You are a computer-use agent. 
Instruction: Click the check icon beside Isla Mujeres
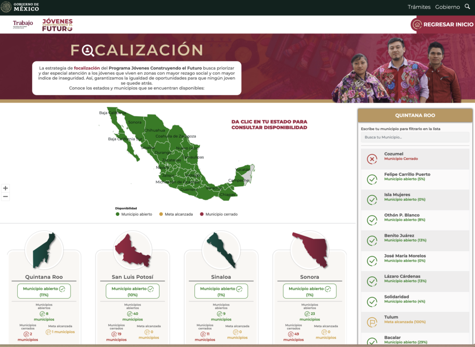(x=372, y=200)
